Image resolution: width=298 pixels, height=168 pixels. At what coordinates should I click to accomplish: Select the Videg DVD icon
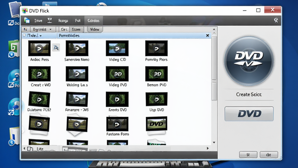(117, 74)
